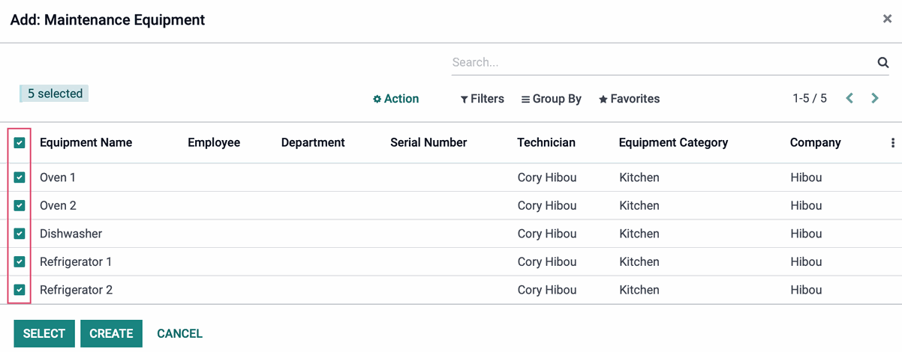The width and height of the screenshot is (902, 352).
Task: Uncheck the select-all header checkbox
Action: tap(20, 142)
